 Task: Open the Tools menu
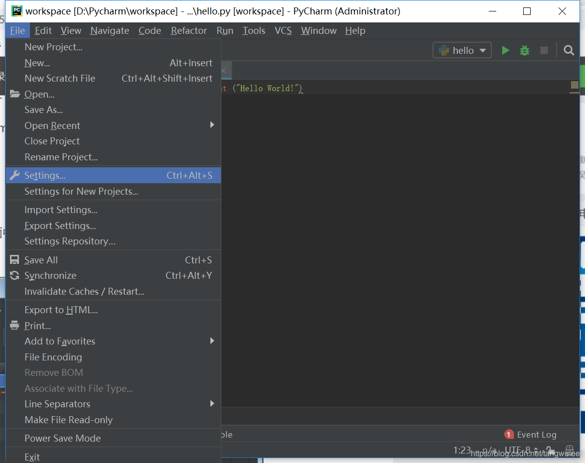254,30
